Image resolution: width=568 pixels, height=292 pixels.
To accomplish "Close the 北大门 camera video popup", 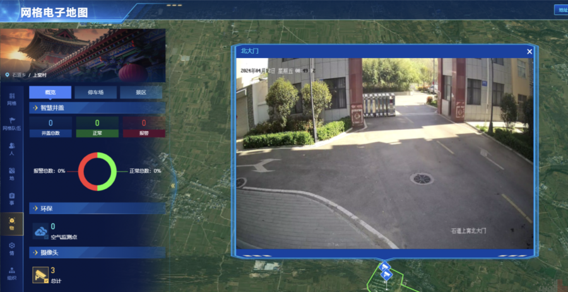I will point(530,51).
